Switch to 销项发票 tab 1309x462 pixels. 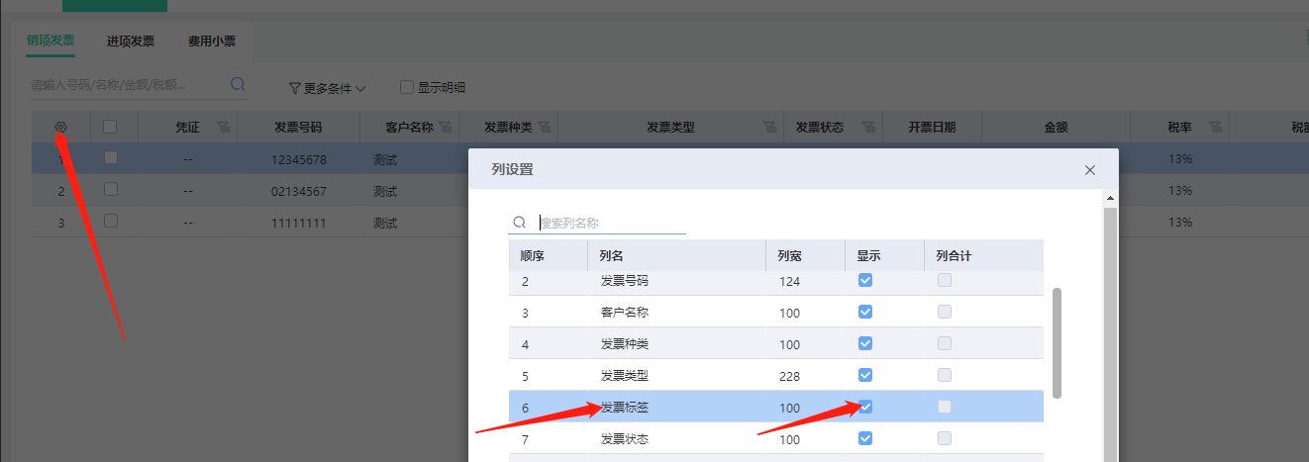[x=50, y=41]
